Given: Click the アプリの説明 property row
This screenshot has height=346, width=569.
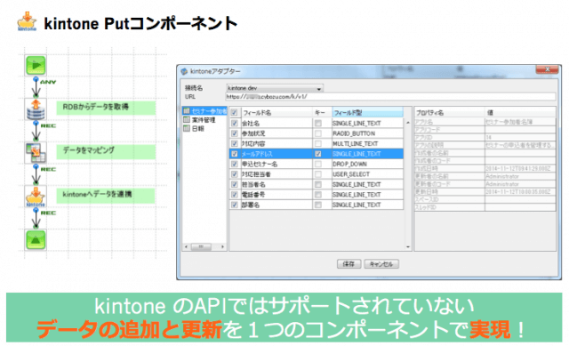Looking at the screenshot, I should click(x=485, y=145).
